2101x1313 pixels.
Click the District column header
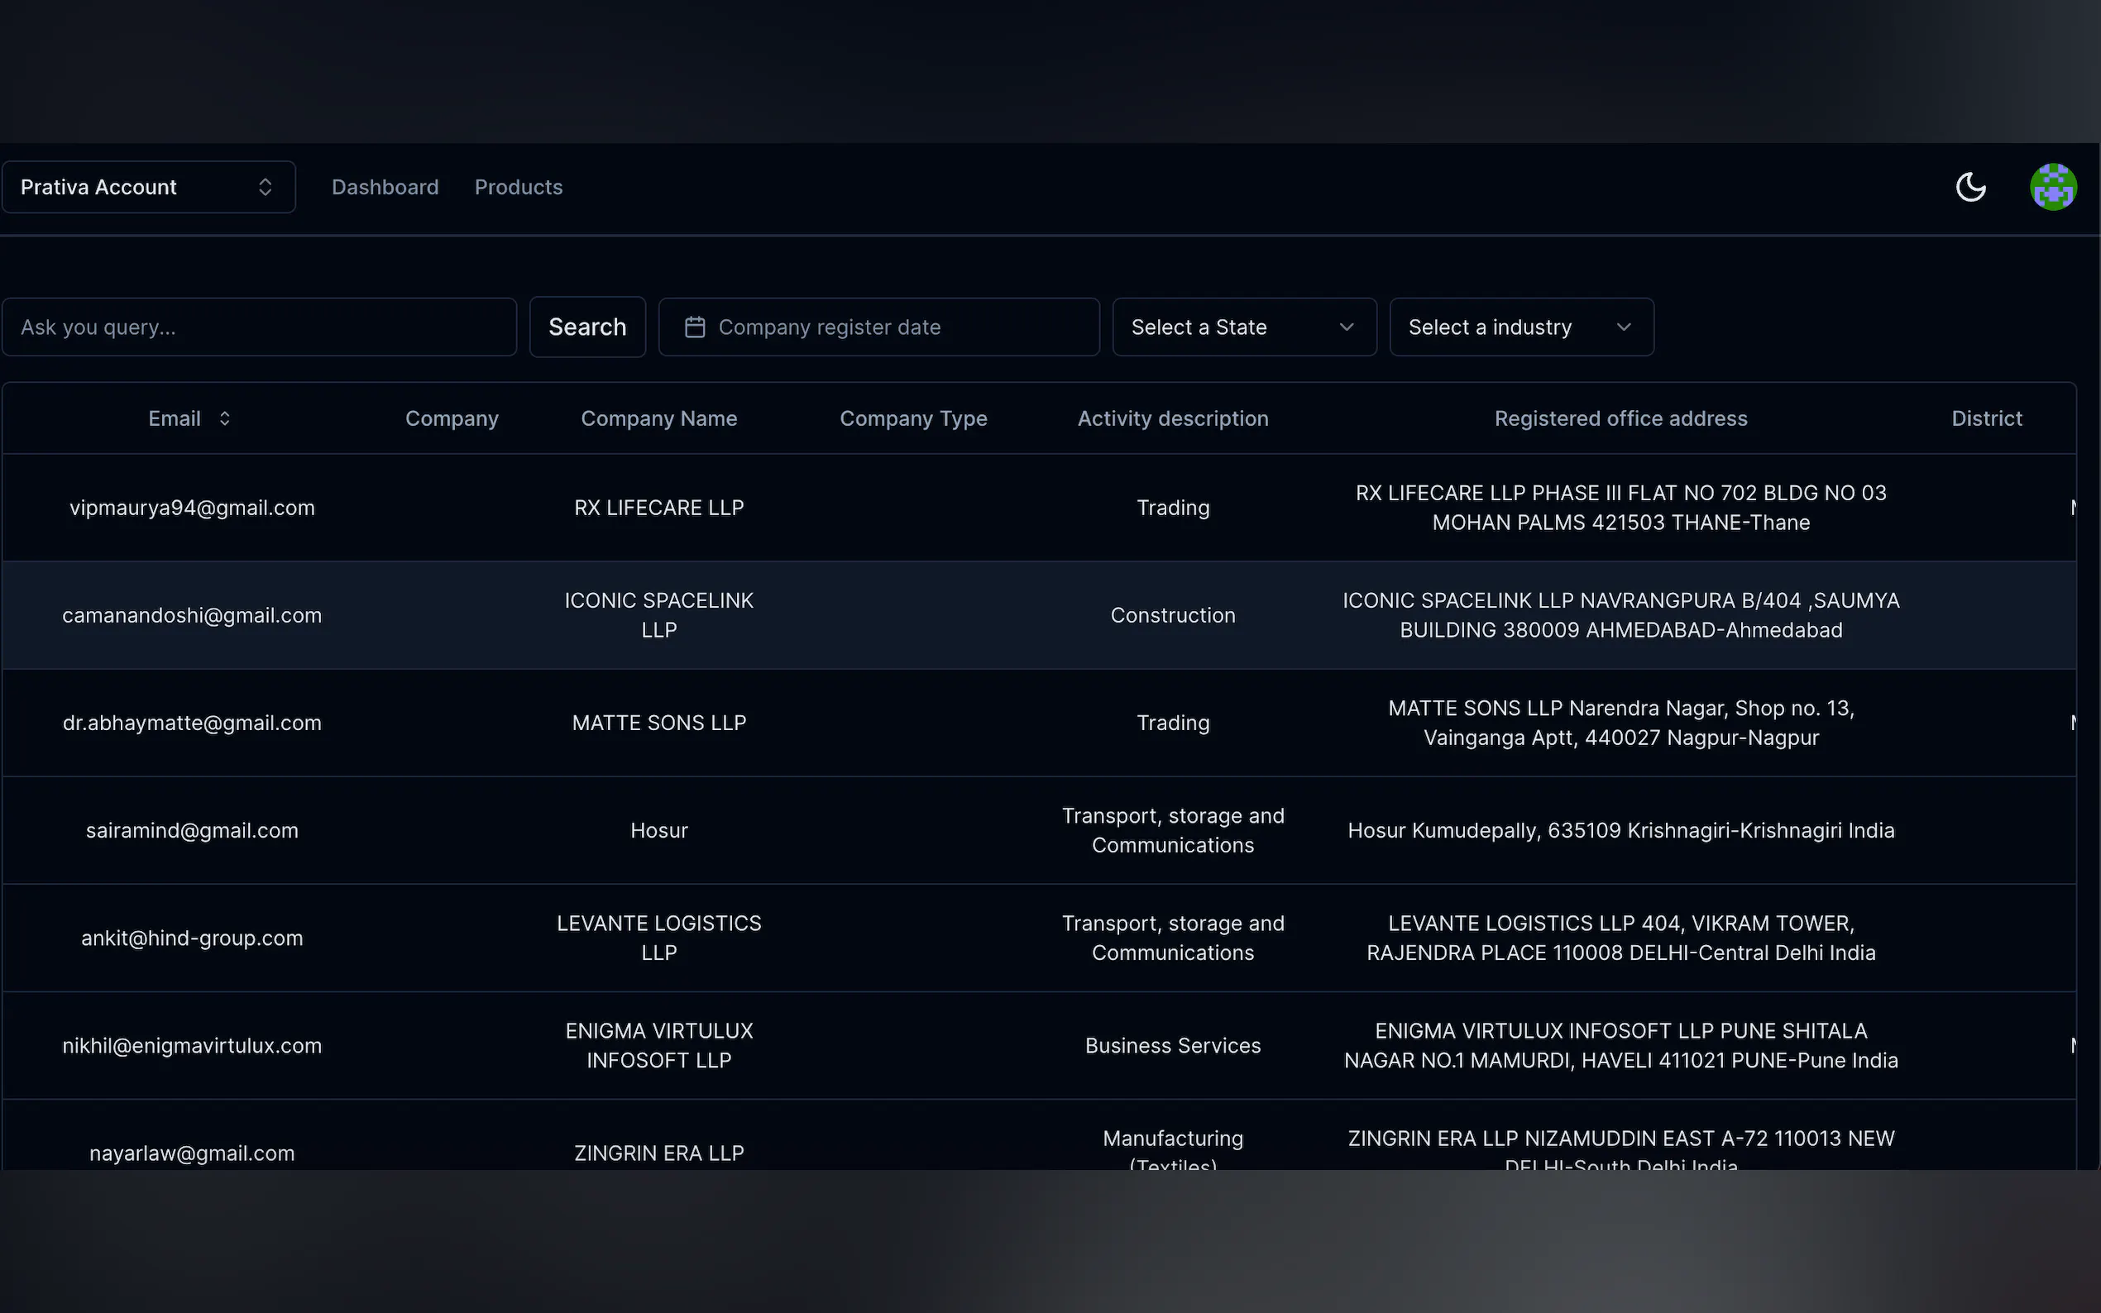pos(1986,418)
